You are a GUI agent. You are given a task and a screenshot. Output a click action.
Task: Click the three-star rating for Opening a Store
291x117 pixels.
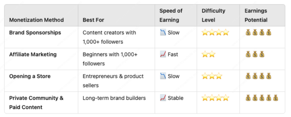212,76
